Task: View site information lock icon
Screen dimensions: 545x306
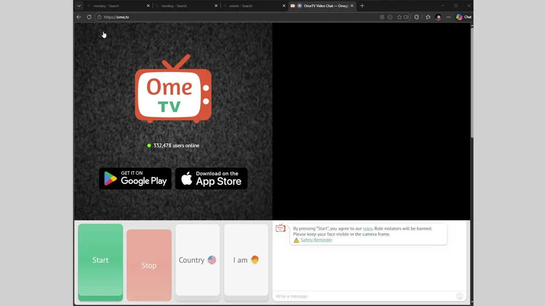Action: point(99,17)
